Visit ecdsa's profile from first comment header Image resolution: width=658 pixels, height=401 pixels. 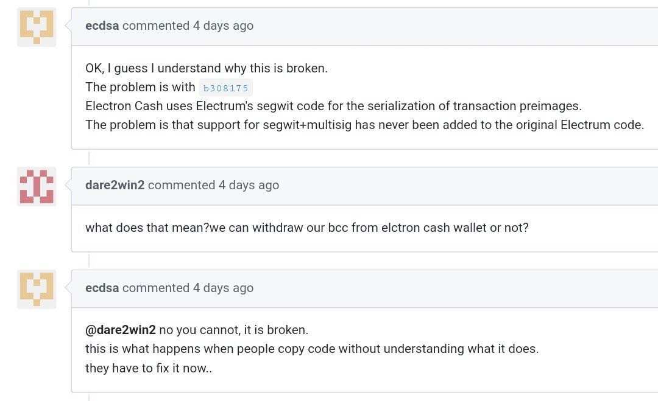coord(102,26)
